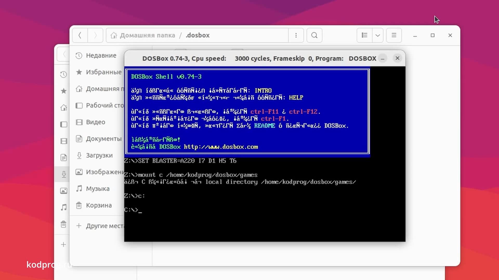
Task: Click the star icon in back window sidebar
Action: click(x=63, y=91)
